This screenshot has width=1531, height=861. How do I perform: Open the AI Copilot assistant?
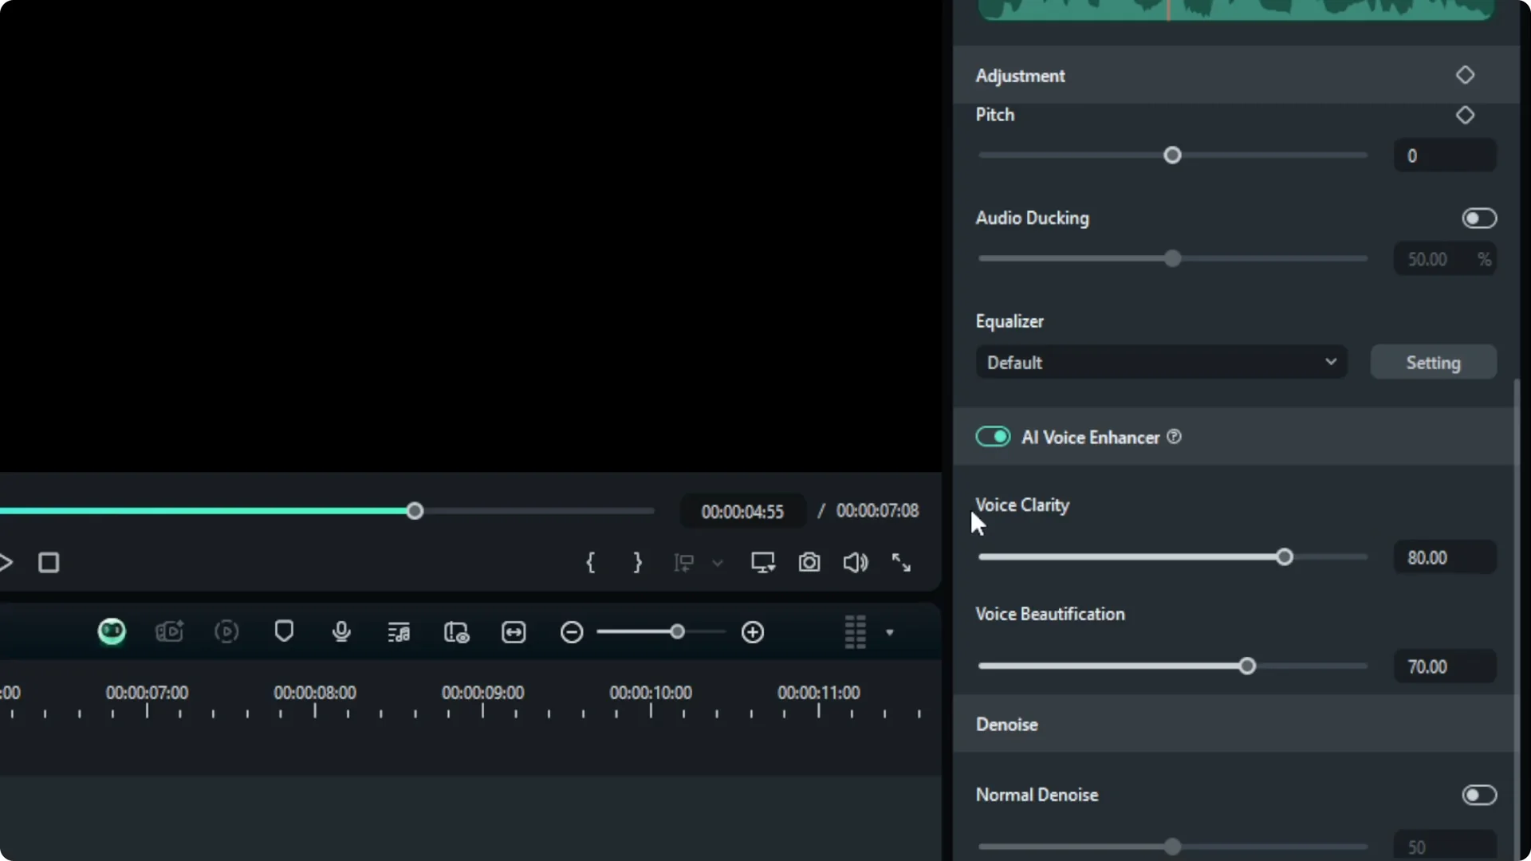(112, 631)
